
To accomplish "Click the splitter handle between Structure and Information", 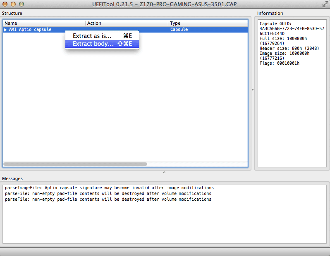I will (253, 90).
